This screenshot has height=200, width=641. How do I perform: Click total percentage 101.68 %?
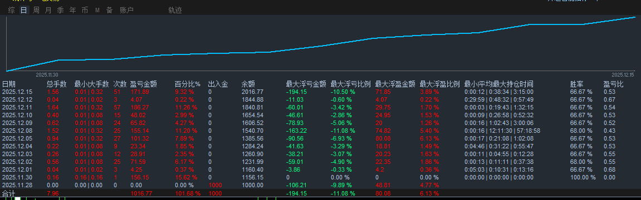[x=188, y=193]
